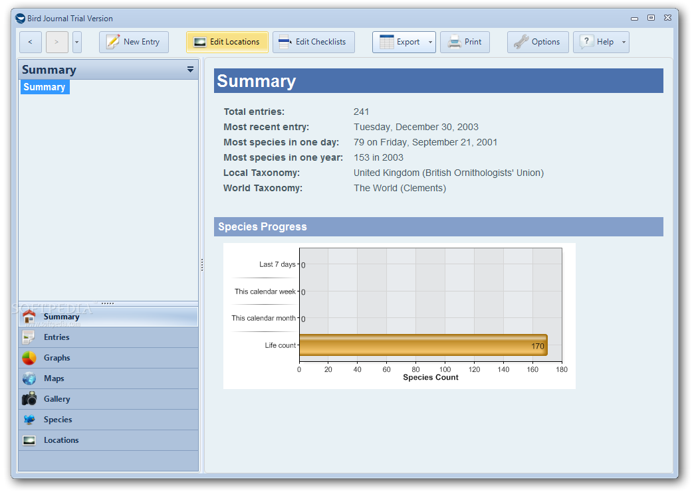Click the Export table icon
Image resolution: width=692 pixels, height=492 pixels.
(x=387, y=42)
